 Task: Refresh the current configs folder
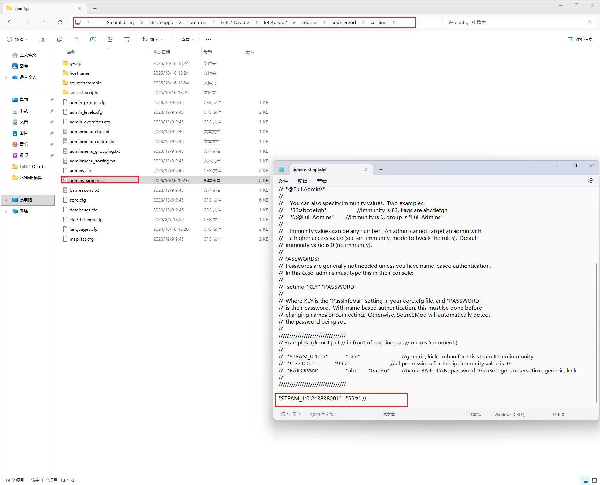click(60, 22)
